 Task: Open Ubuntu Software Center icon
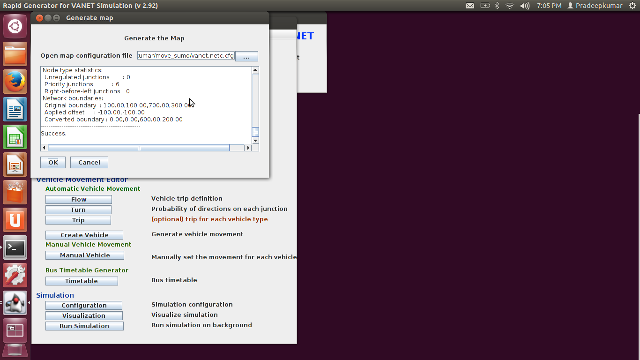15,193
